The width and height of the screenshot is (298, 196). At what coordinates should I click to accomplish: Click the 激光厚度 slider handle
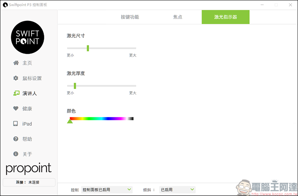[x=75, y=86]
